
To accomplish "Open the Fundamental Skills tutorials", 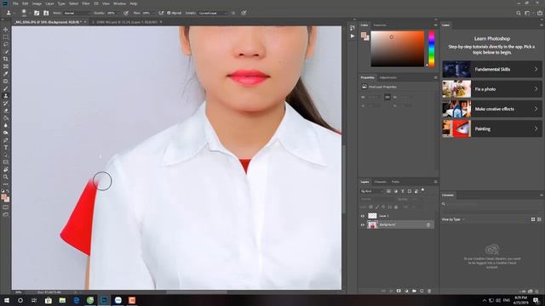I will point(492,70).
